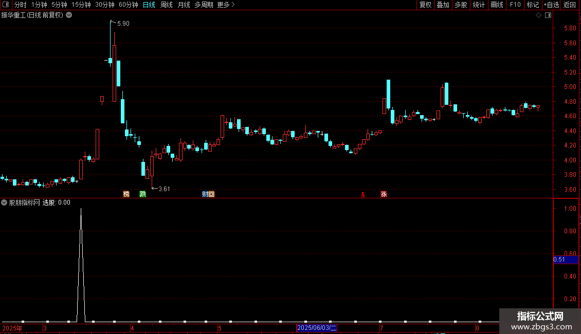
Task: Toggle the side panel icon near price axis
Action: click(x=548, y=15)
